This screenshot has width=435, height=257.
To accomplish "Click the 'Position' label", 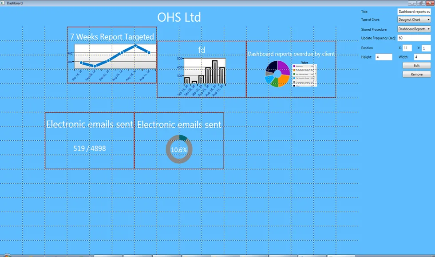I will (367, 48).
